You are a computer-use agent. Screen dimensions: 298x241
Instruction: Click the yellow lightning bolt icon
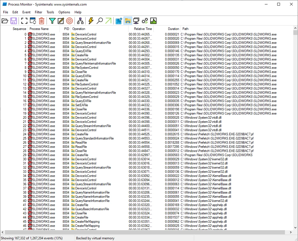coord(91,21)
